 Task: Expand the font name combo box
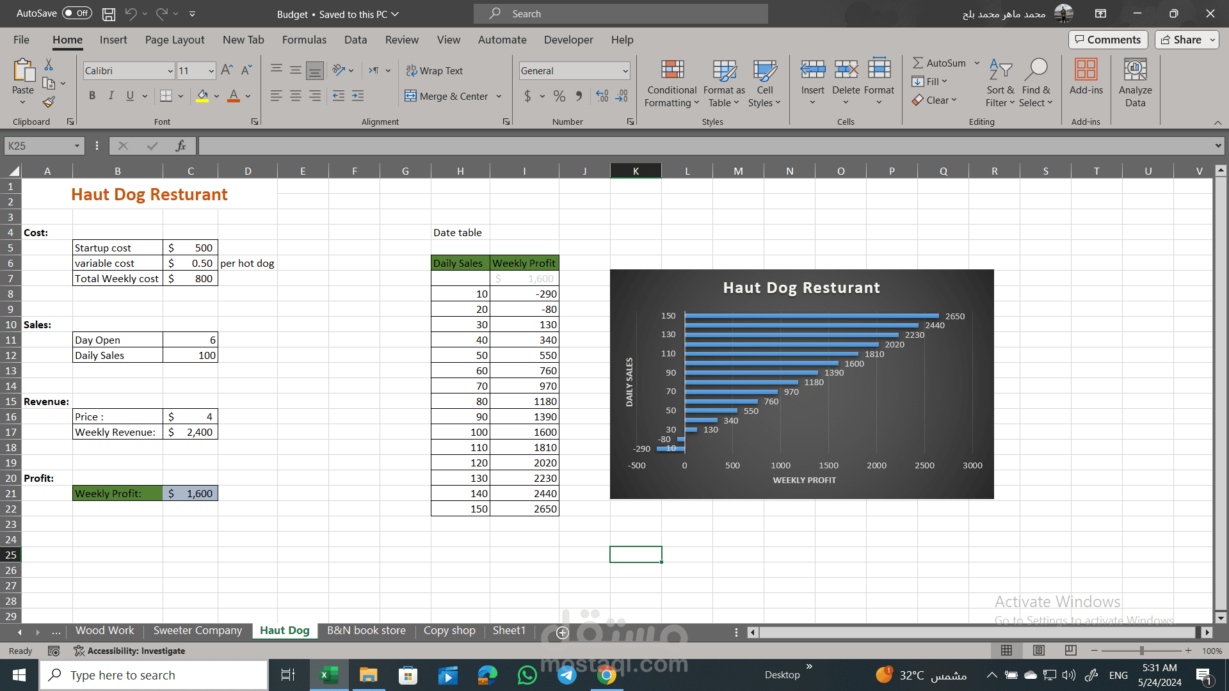click(170, 71)
